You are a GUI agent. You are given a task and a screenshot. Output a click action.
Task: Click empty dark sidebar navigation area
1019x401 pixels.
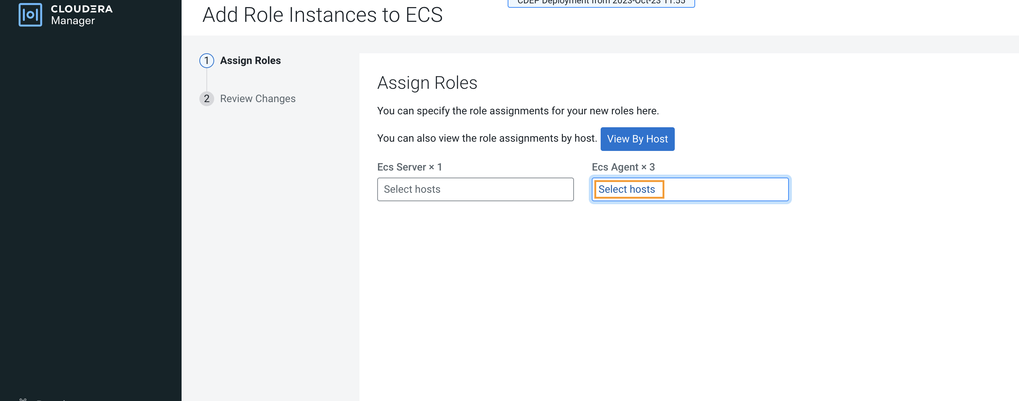(90, 198)
